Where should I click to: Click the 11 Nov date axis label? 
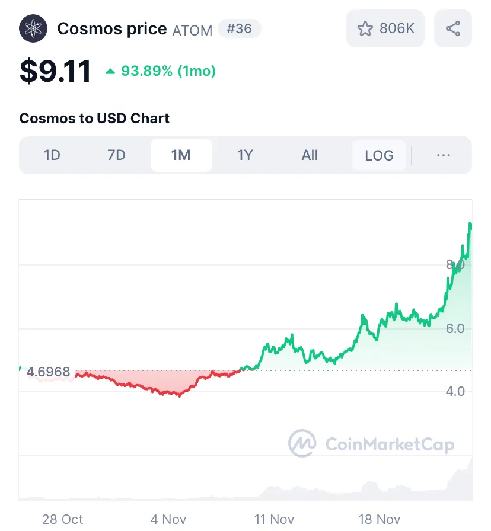(x=274, y=519)
